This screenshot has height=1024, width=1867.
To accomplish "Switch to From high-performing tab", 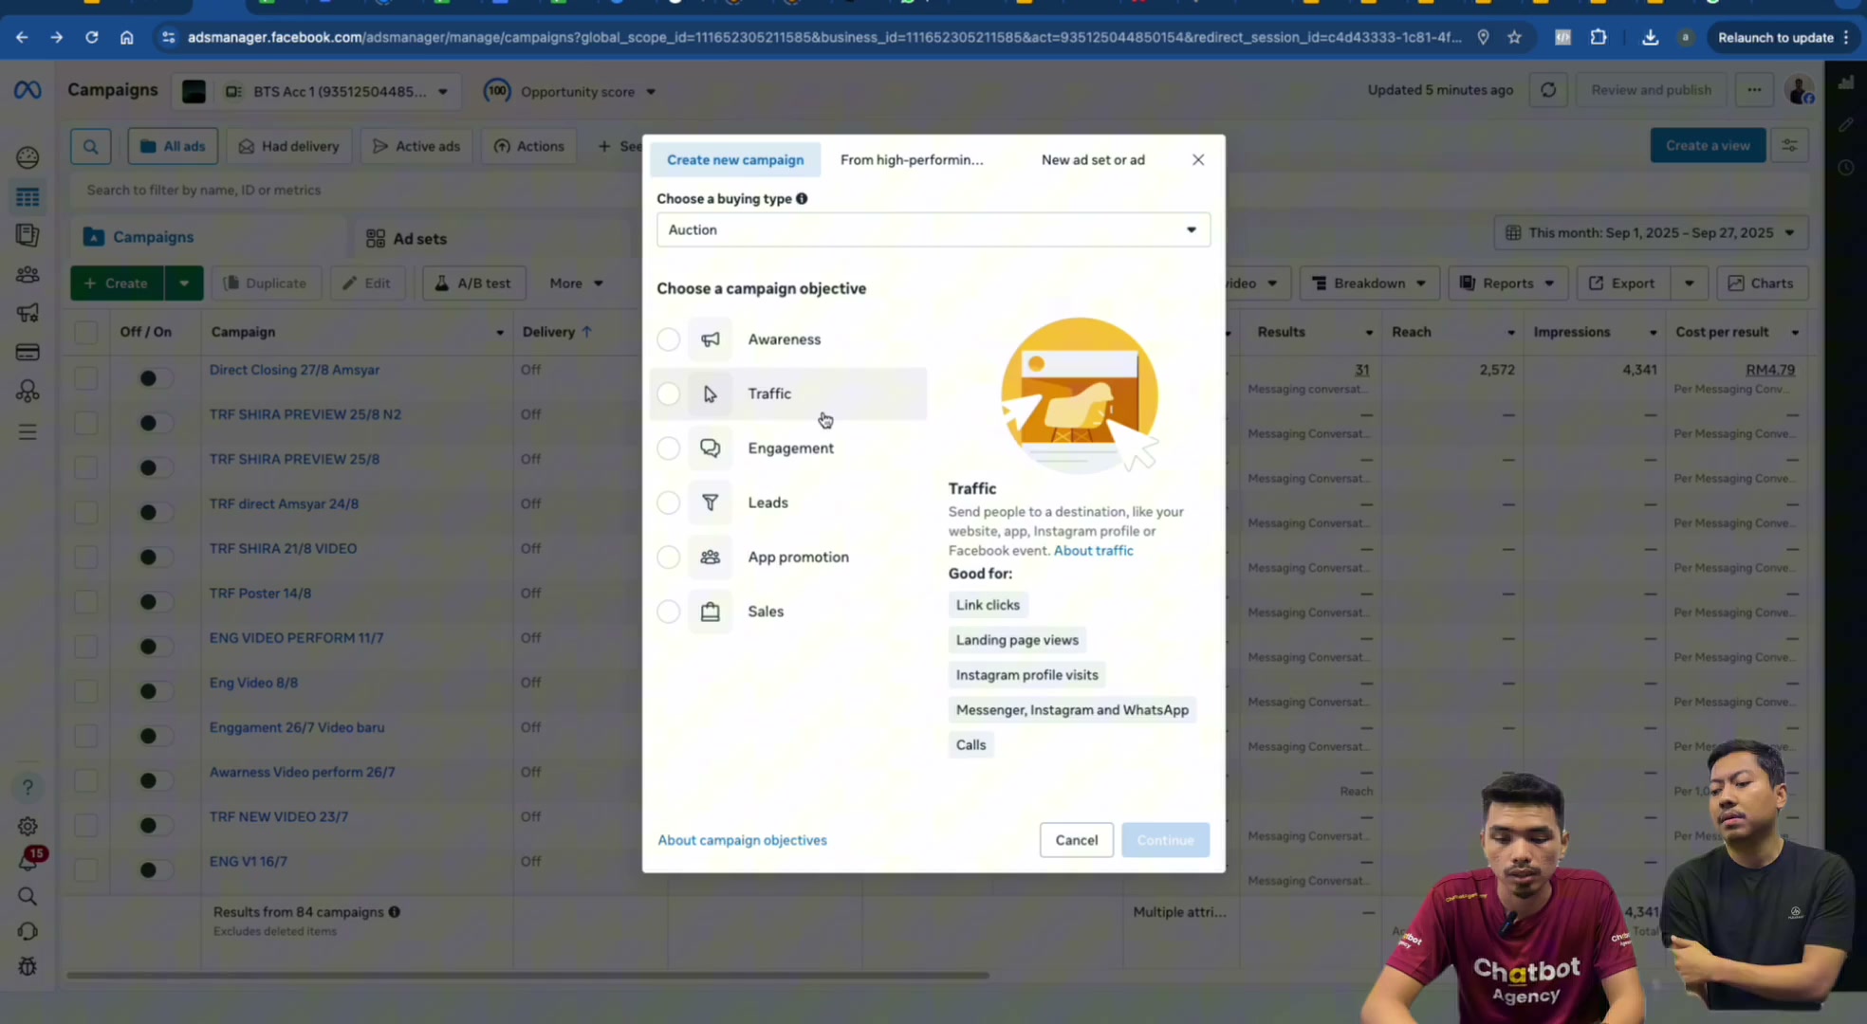I will coord(912,159).
